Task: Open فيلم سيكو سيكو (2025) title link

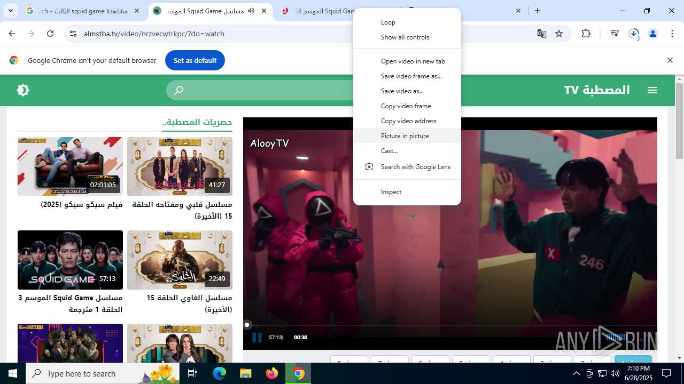Action: point(82,205)
